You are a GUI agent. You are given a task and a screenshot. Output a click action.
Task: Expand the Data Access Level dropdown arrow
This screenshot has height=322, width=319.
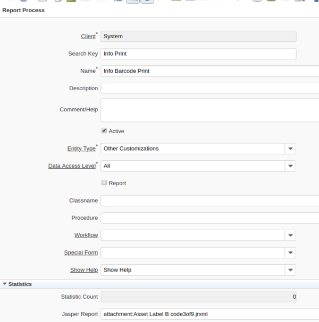click(x=290, y=166)
